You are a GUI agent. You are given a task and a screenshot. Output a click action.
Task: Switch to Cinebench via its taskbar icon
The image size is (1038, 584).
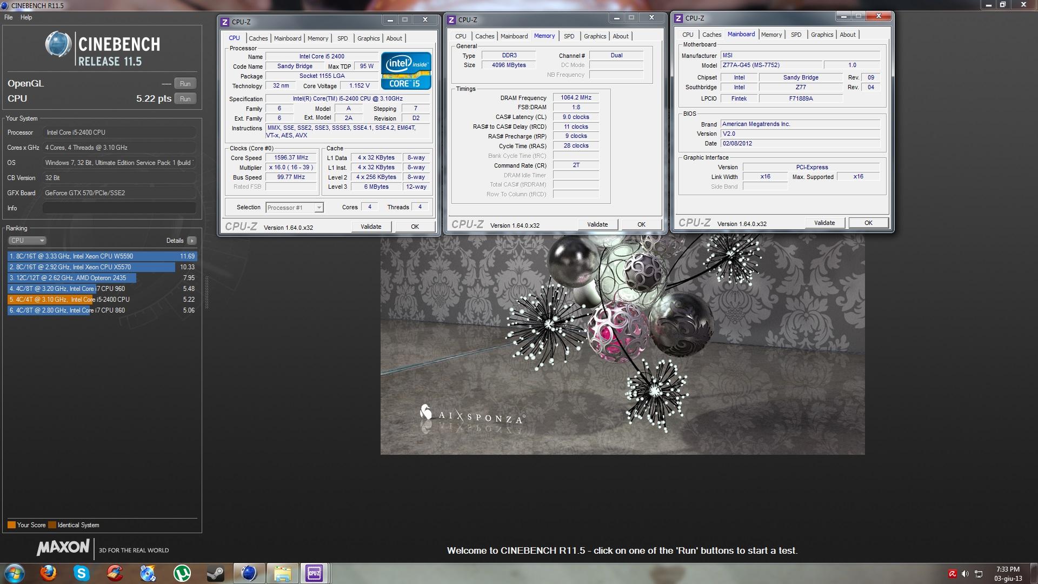pyautogui.click(x=249, y=573)
